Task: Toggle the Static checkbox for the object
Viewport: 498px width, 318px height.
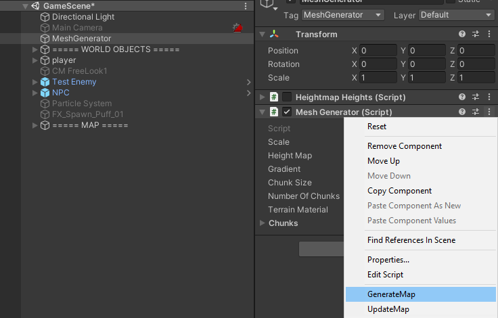Action: pos(451,2)
